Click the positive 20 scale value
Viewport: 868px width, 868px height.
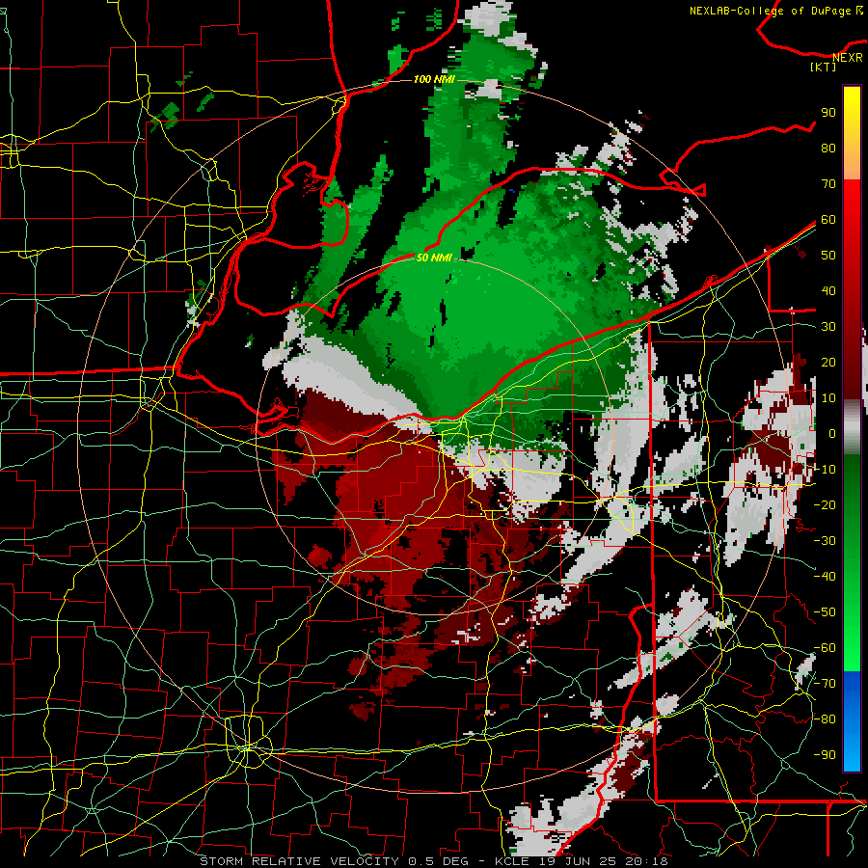(828, 362)
